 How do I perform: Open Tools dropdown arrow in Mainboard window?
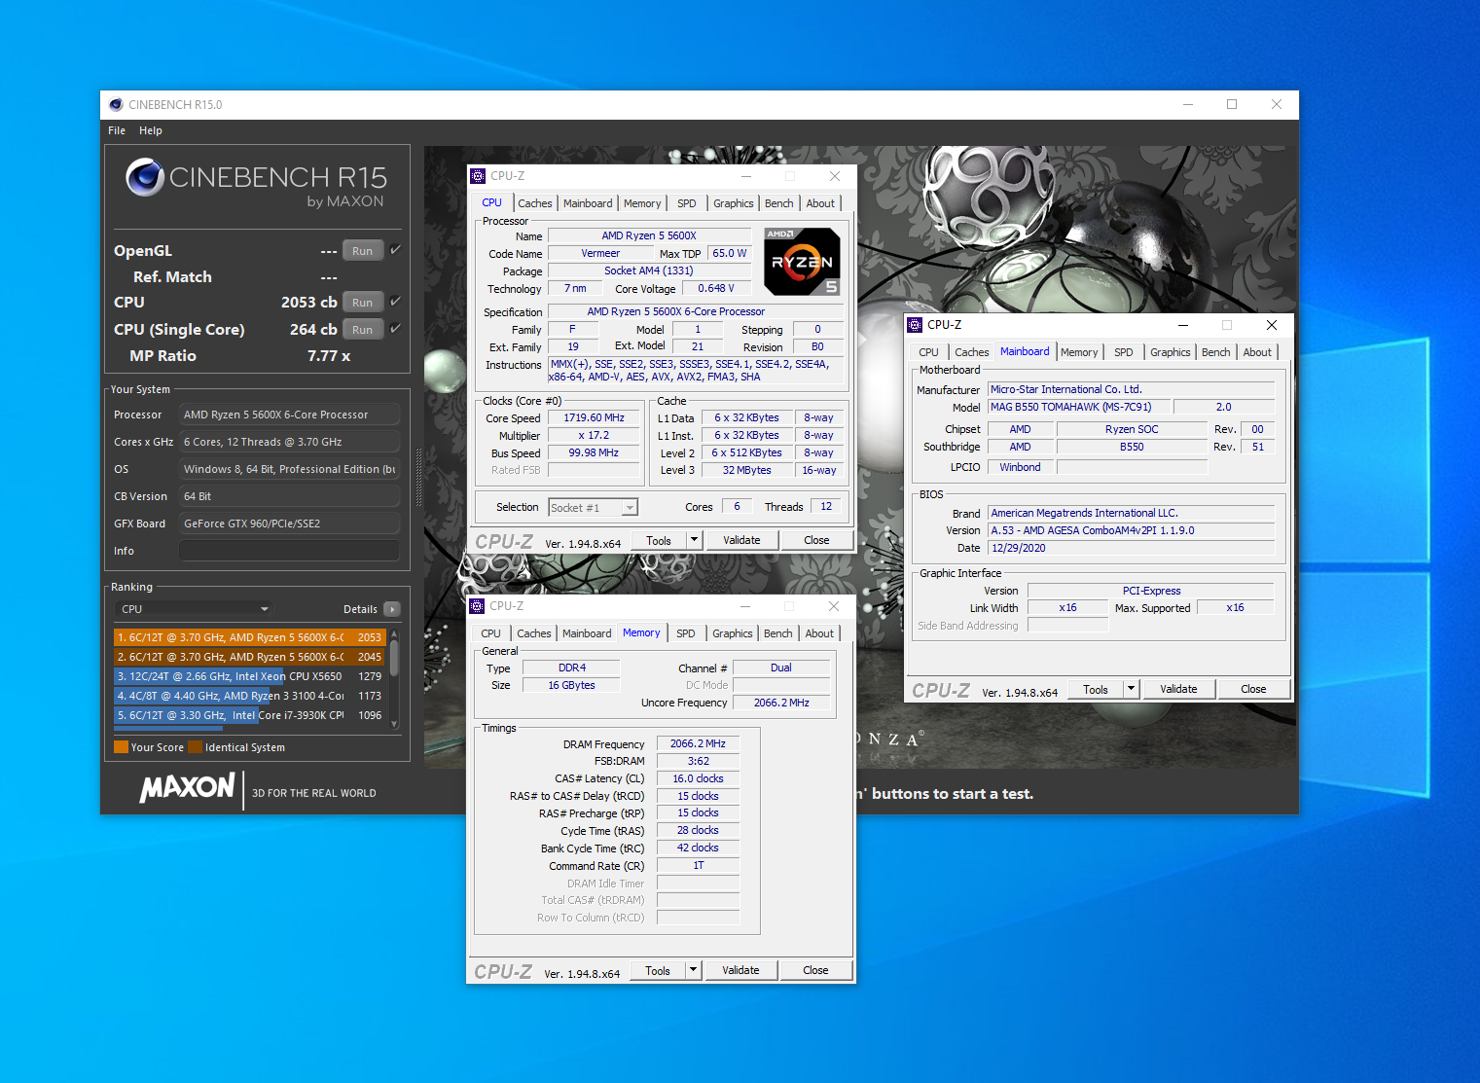click(1131, 689)
